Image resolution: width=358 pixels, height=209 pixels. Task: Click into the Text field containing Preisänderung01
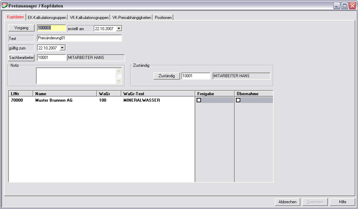pos(79,38)
